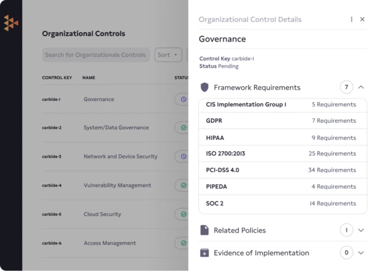Click the Search for Organizationals Controls field
The width and height of the screenshot is (379, 271).
(x=96, y=55)
